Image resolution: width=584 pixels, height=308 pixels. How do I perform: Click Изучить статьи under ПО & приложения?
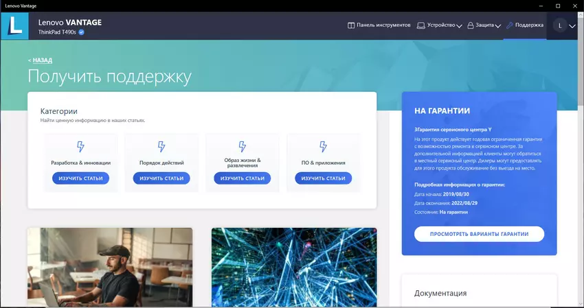[x=323, y=178]
